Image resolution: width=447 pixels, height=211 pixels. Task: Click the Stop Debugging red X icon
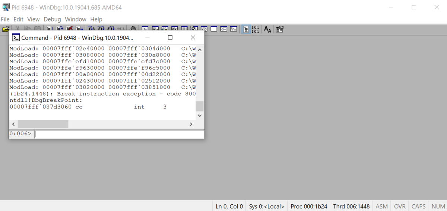coord(70,29)
